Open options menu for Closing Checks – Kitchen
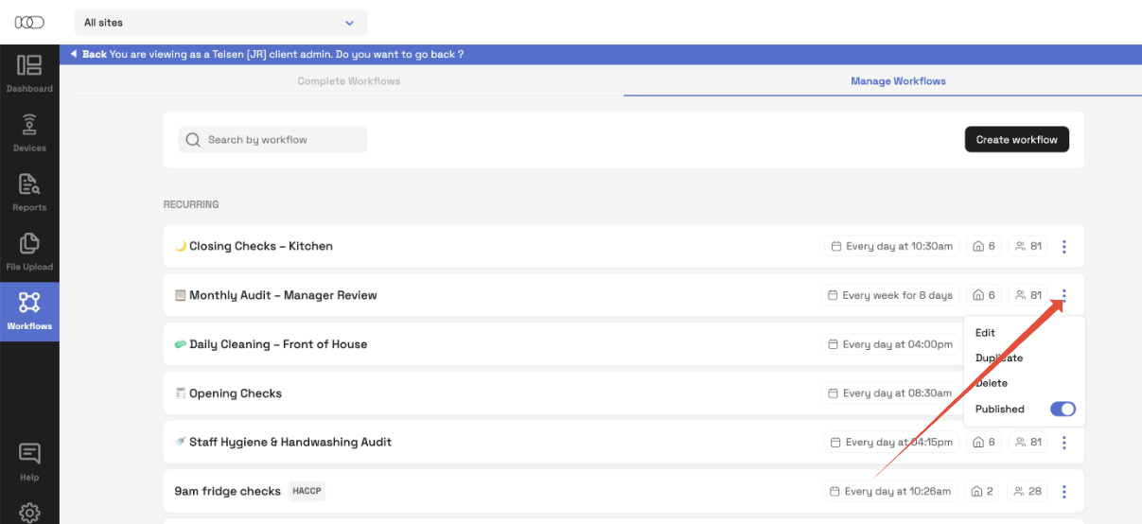Viewport: 1142px width, 524px height. (1064, 247)
